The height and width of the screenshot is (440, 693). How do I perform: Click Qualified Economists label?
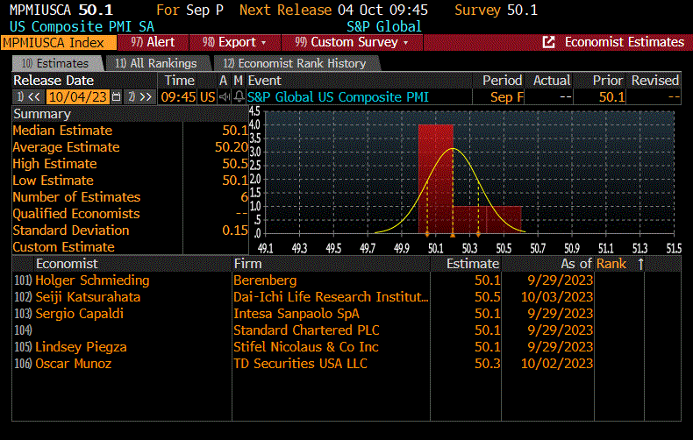coord(76,214)
